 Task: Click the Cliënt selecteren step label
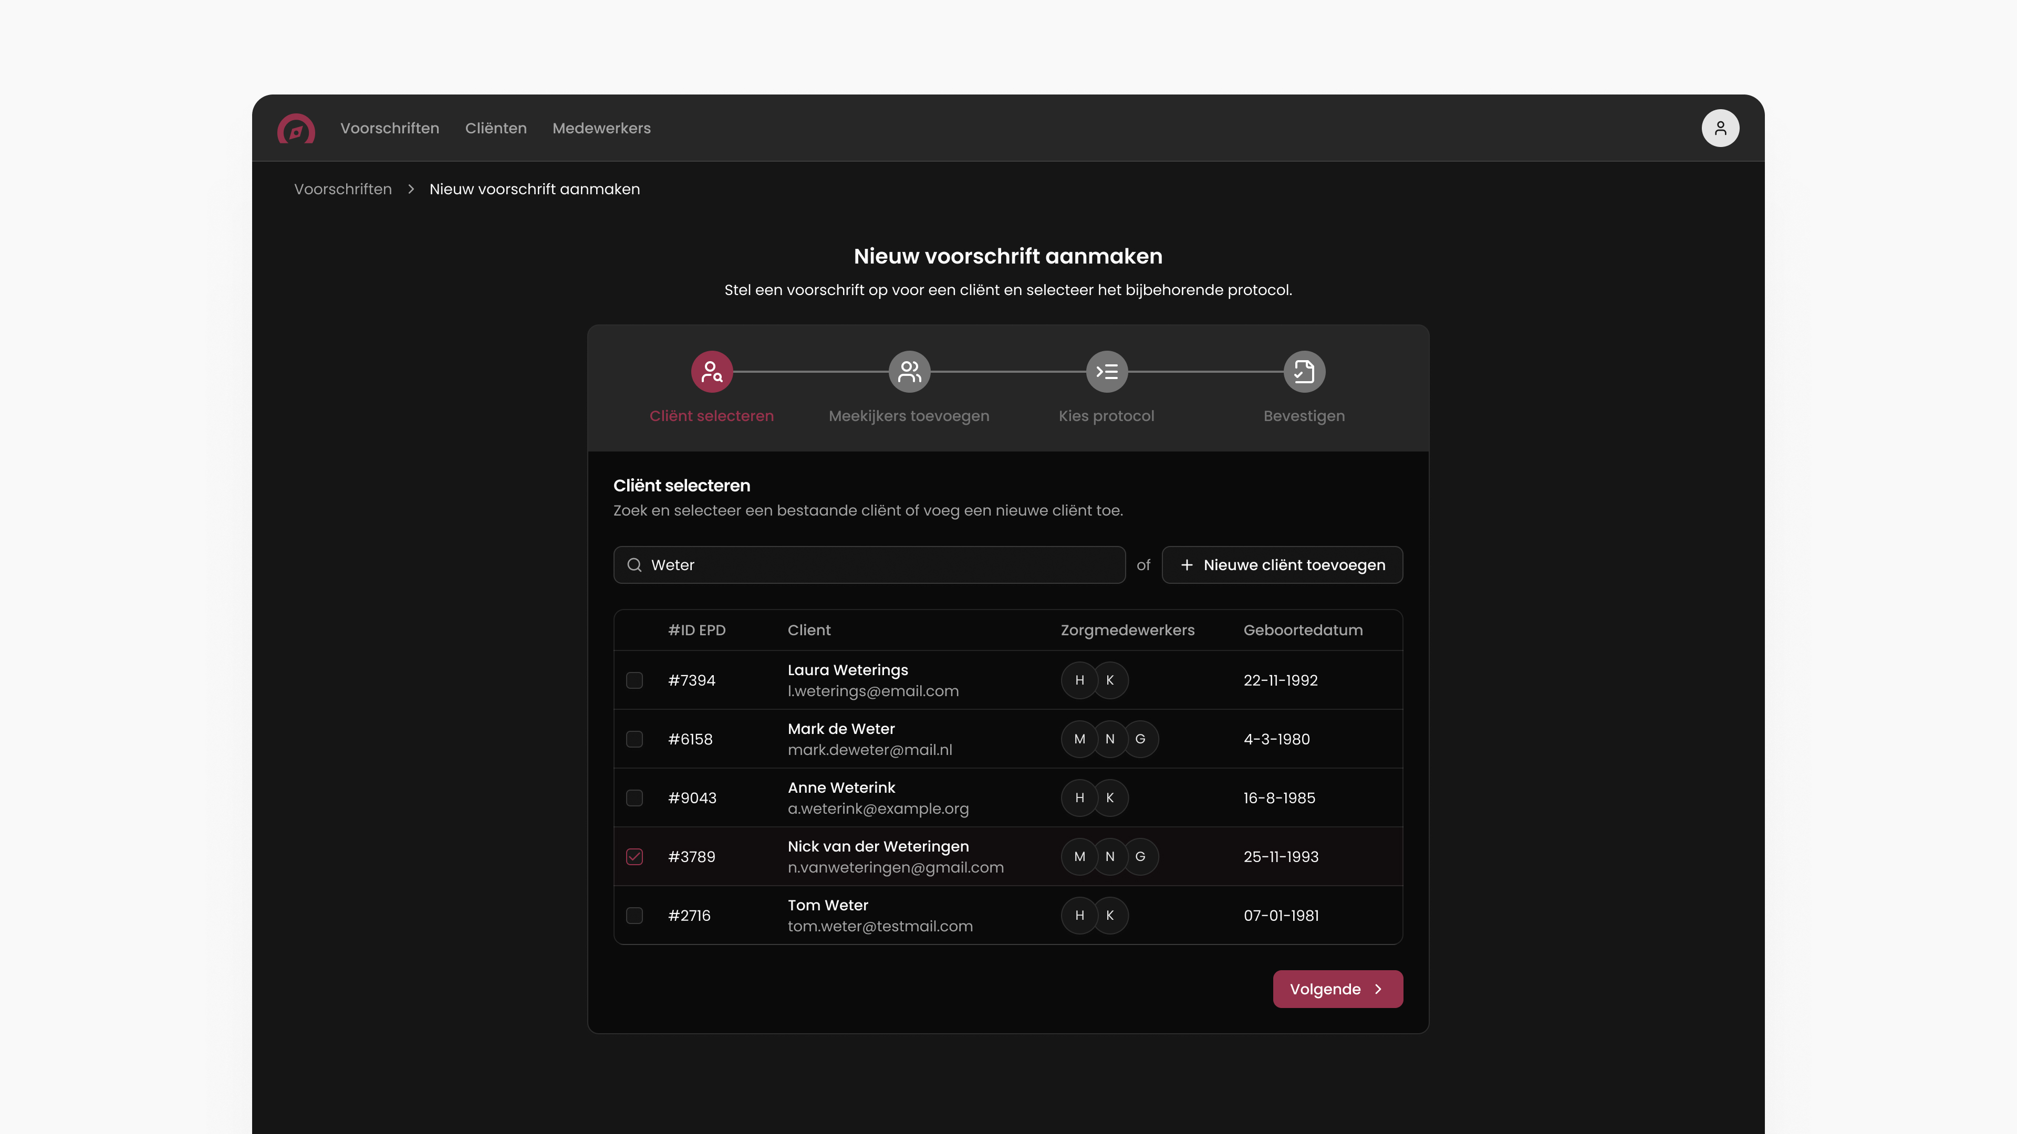tap(712, 416)
